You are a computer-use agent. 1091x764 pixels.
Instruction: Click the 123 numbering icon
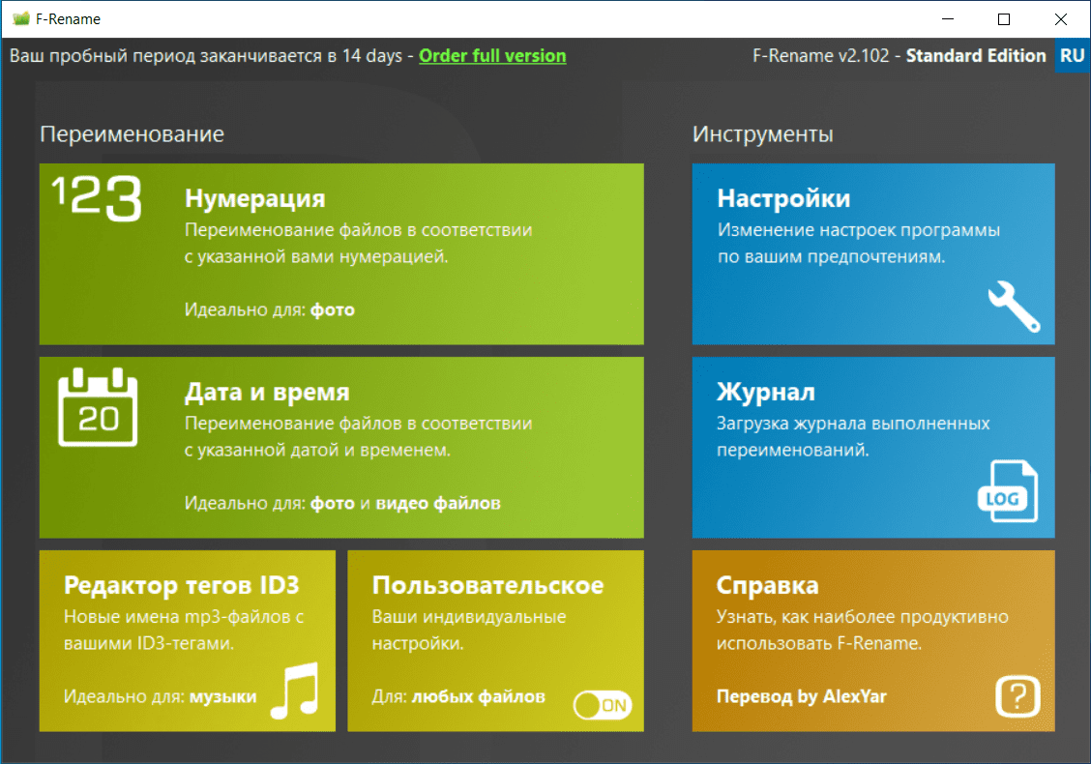pyautogui.click(x=98, y=198)
